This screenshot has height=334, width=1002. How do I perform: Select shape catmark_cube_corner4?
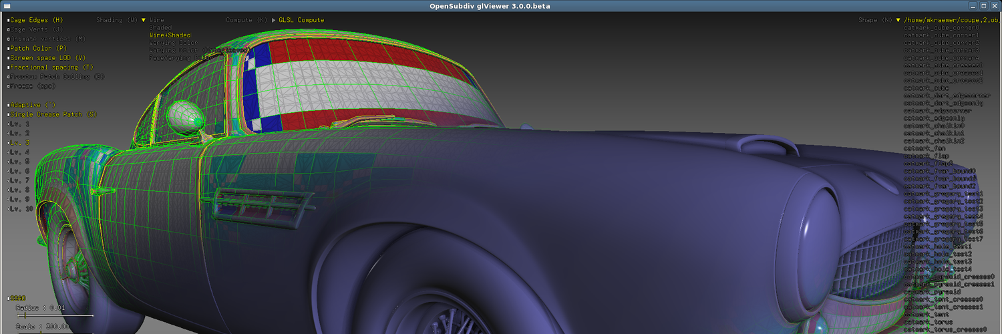pyautogui.click(x=941, y=57)
